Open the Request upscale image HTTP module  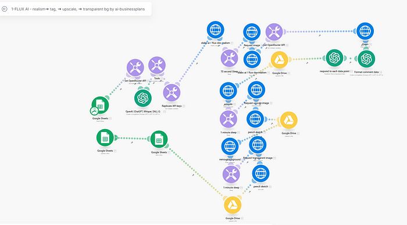[256, 90]
